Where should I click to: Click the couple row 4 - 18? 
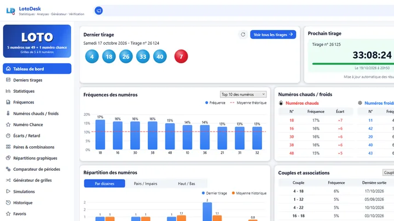point(336,191)
